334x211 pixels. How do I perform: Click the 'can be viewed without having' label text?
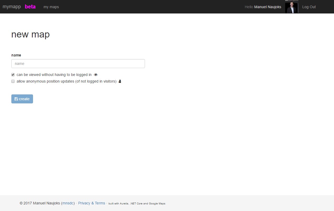(x=54, y=75)
